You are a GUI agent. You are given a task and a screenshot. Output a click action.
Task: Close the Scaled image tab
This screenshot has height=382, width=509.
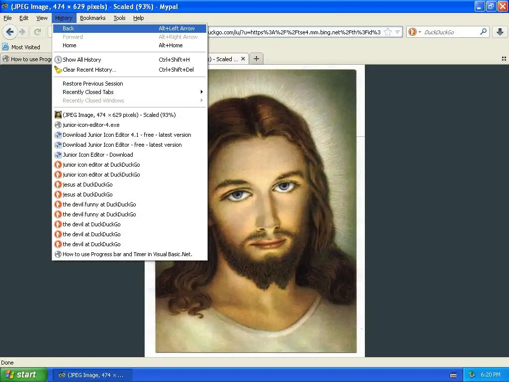[x=243, y=59]
